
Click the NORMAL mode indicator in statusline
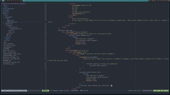[x=45, y=91]
